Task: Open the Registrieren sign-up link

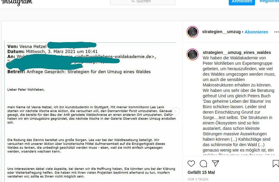Action: pyautogui.click(x=269, y=2)
